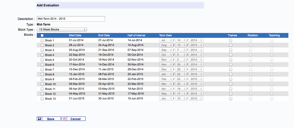Click the Term Date column header
This screenshot has width=294, height=128.
165,36
